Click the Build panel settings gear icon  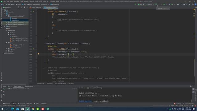191,86
